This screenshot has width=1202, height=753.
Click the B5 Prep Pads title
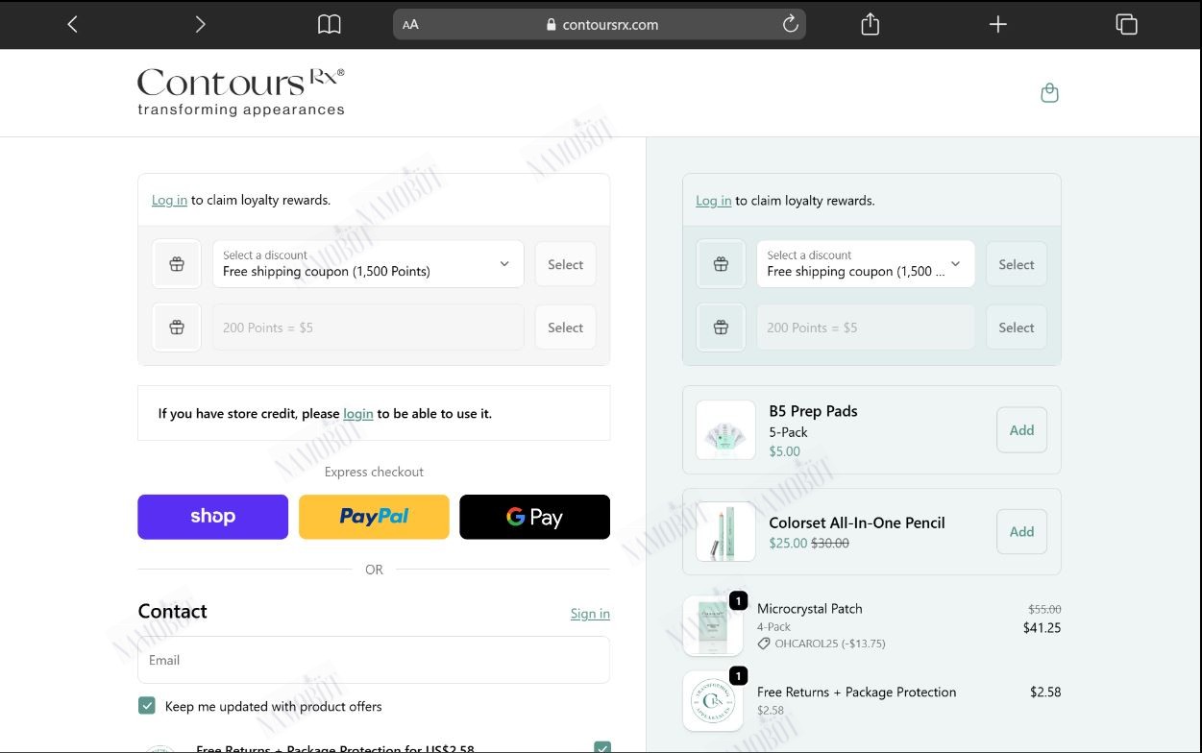[x=813, y=411]
